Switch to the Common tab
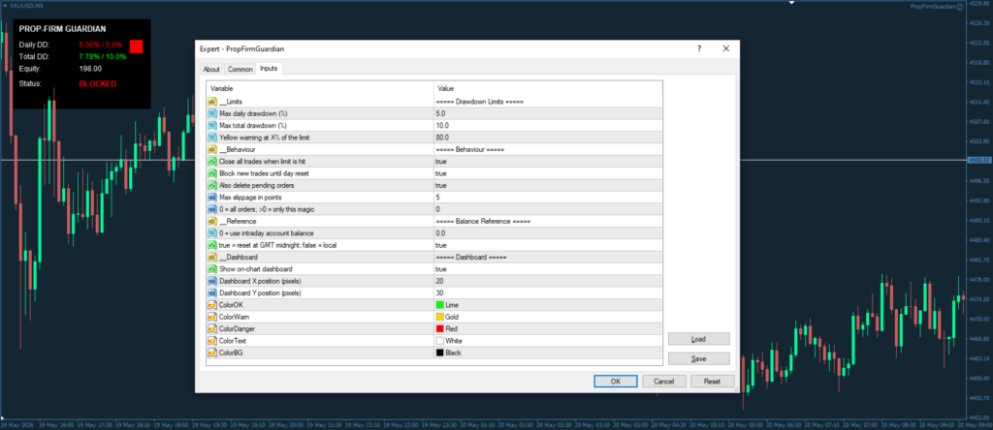The height and width of the screenshot is (430, 993). pyautogui.click(x=240, y=69)
